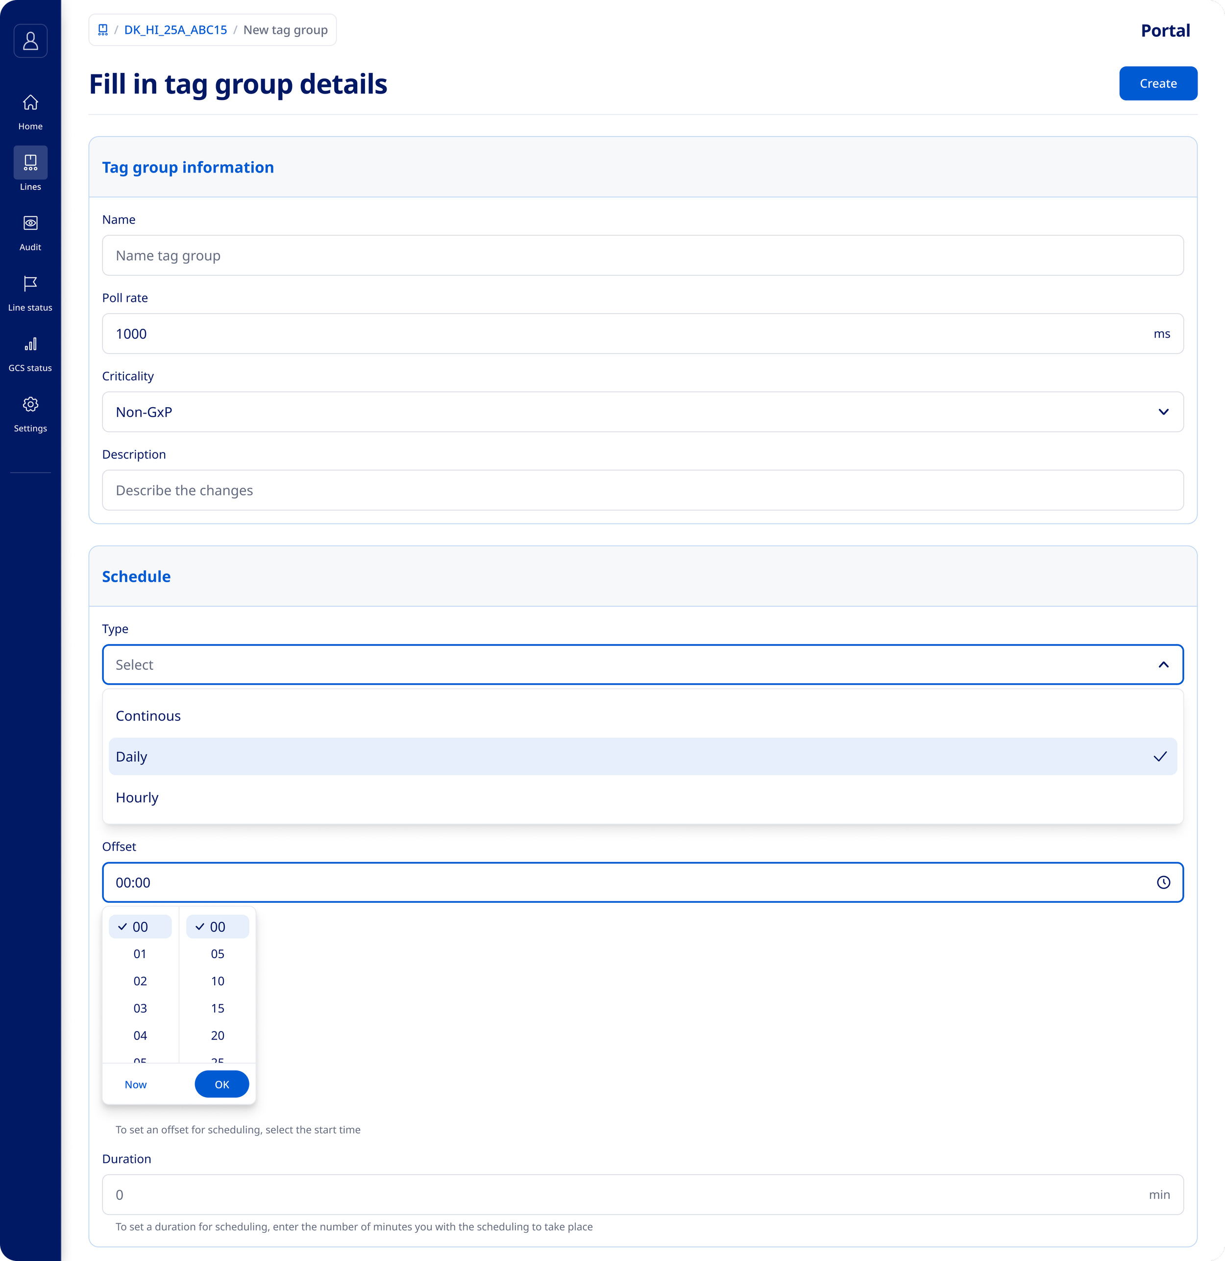This screenshot has height=1261, width=1225.
Task: Click clock icon in Offset field
Action: click(1163, 882)
